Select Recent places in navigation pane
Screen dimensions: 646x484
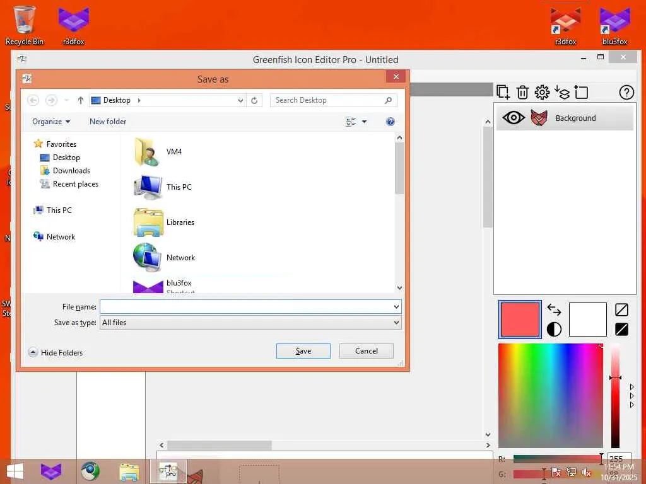click(76, 184)
